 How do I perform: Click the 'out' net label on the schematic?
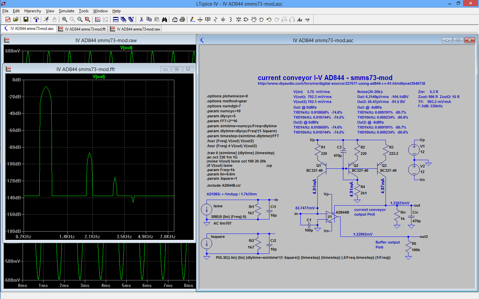point(417,205)
